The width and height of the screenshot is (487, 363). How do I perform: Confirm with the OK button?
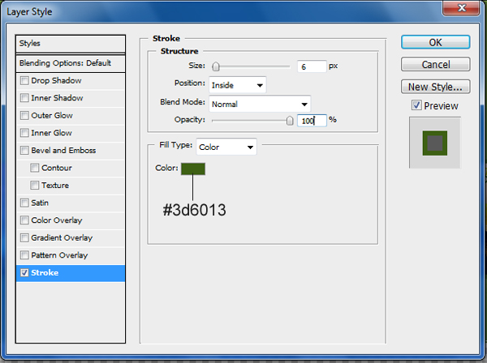[x=435, y=42]
